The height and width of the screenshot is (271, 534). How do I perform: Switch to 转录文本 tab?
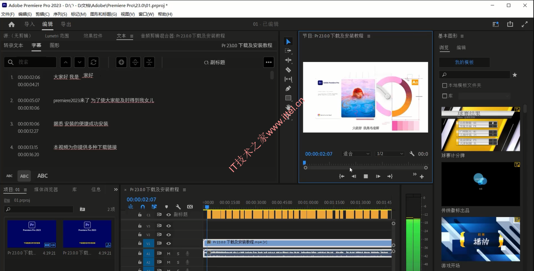click(14, 45)
